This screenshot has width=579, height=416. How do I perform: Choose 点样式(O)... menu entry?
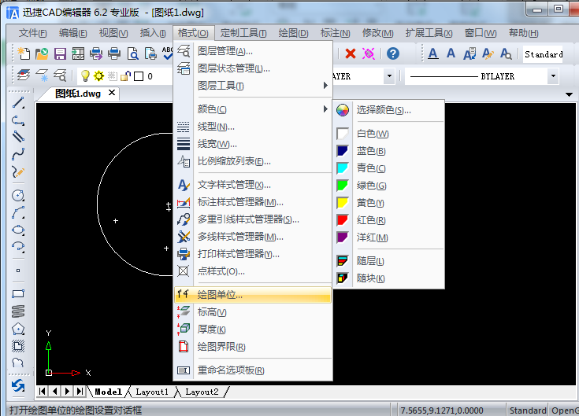[253, 271]
